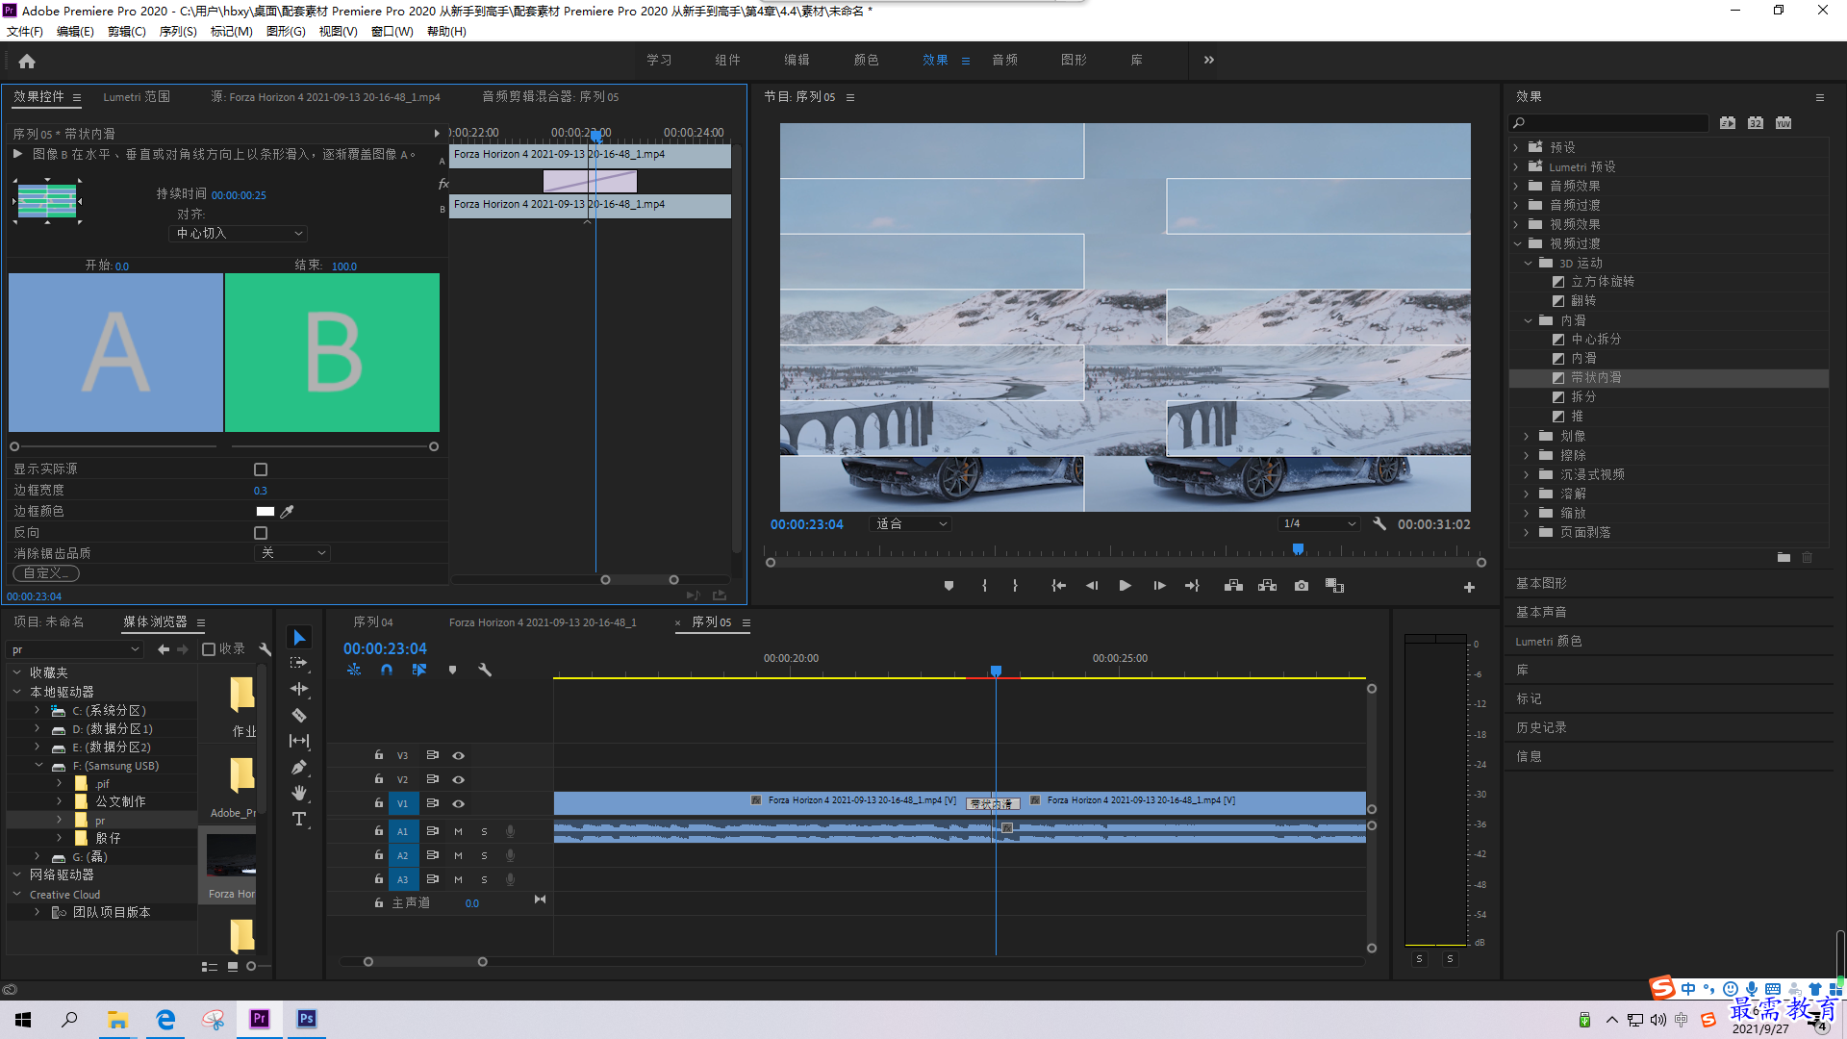Open anti-aliasing quality dropdown

[x=292, y=553]
